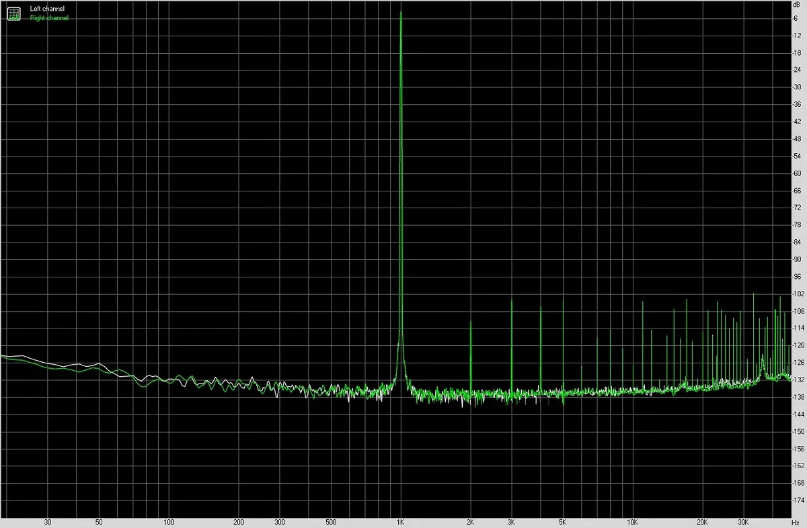Click the 20K frequency label
Image resolution: width=807 pixels, height=528 pixels.
pos(703,521)
